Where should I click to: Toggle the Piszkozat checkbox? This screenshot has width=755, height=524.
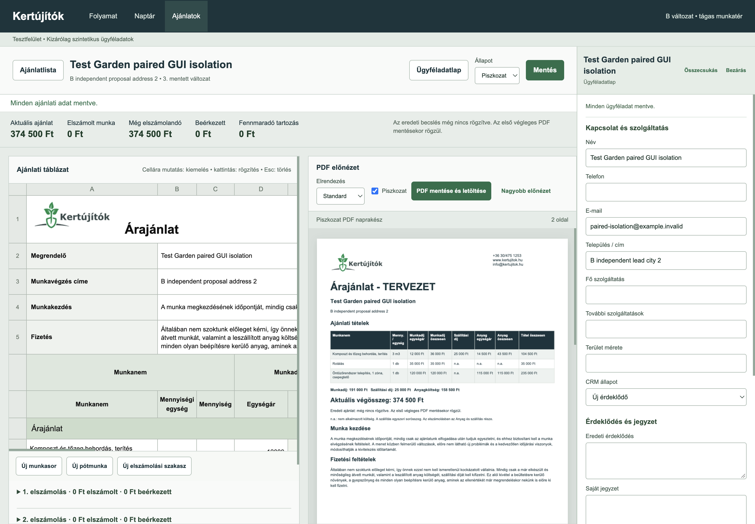click(375, 191)
